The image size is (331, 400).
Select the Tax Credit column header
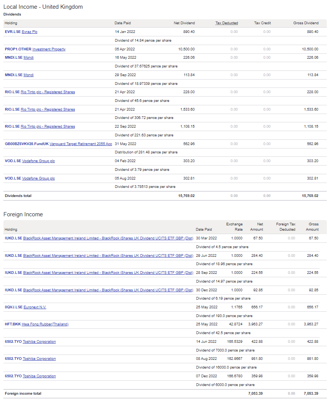pyautogui.click(x=262, y=23)
